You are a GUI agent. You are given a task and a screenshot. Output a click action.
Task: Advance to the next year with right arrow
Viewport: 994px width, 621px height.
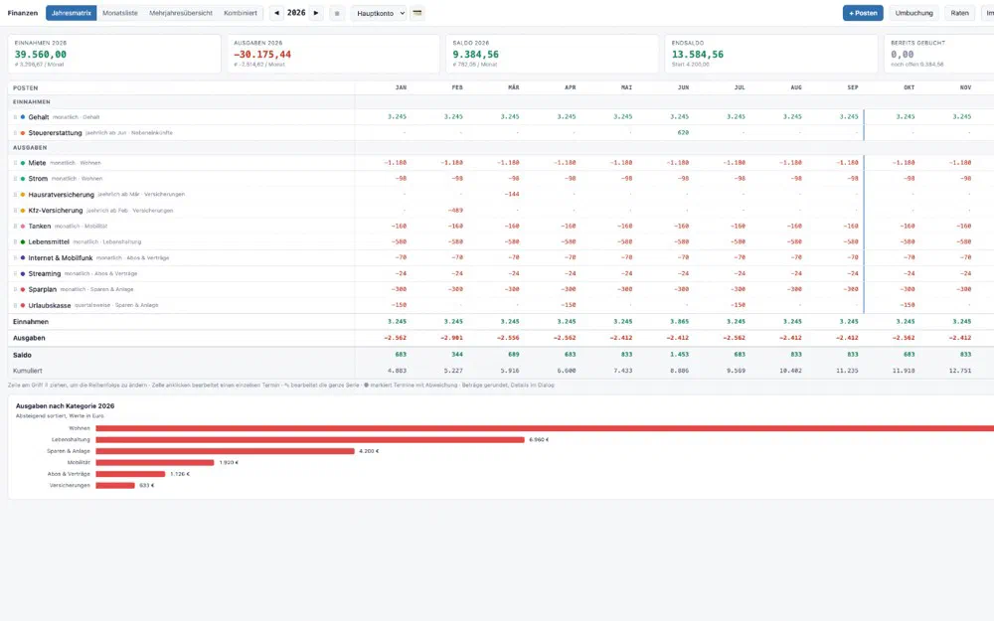[x=316, y=13]
